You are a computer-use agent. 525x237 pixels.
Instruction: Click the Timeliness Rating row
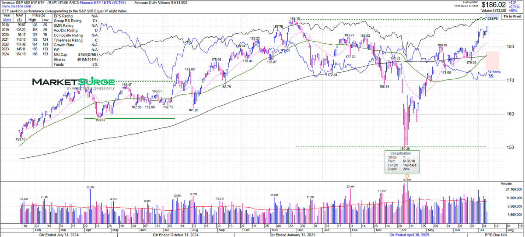(75, 40)
